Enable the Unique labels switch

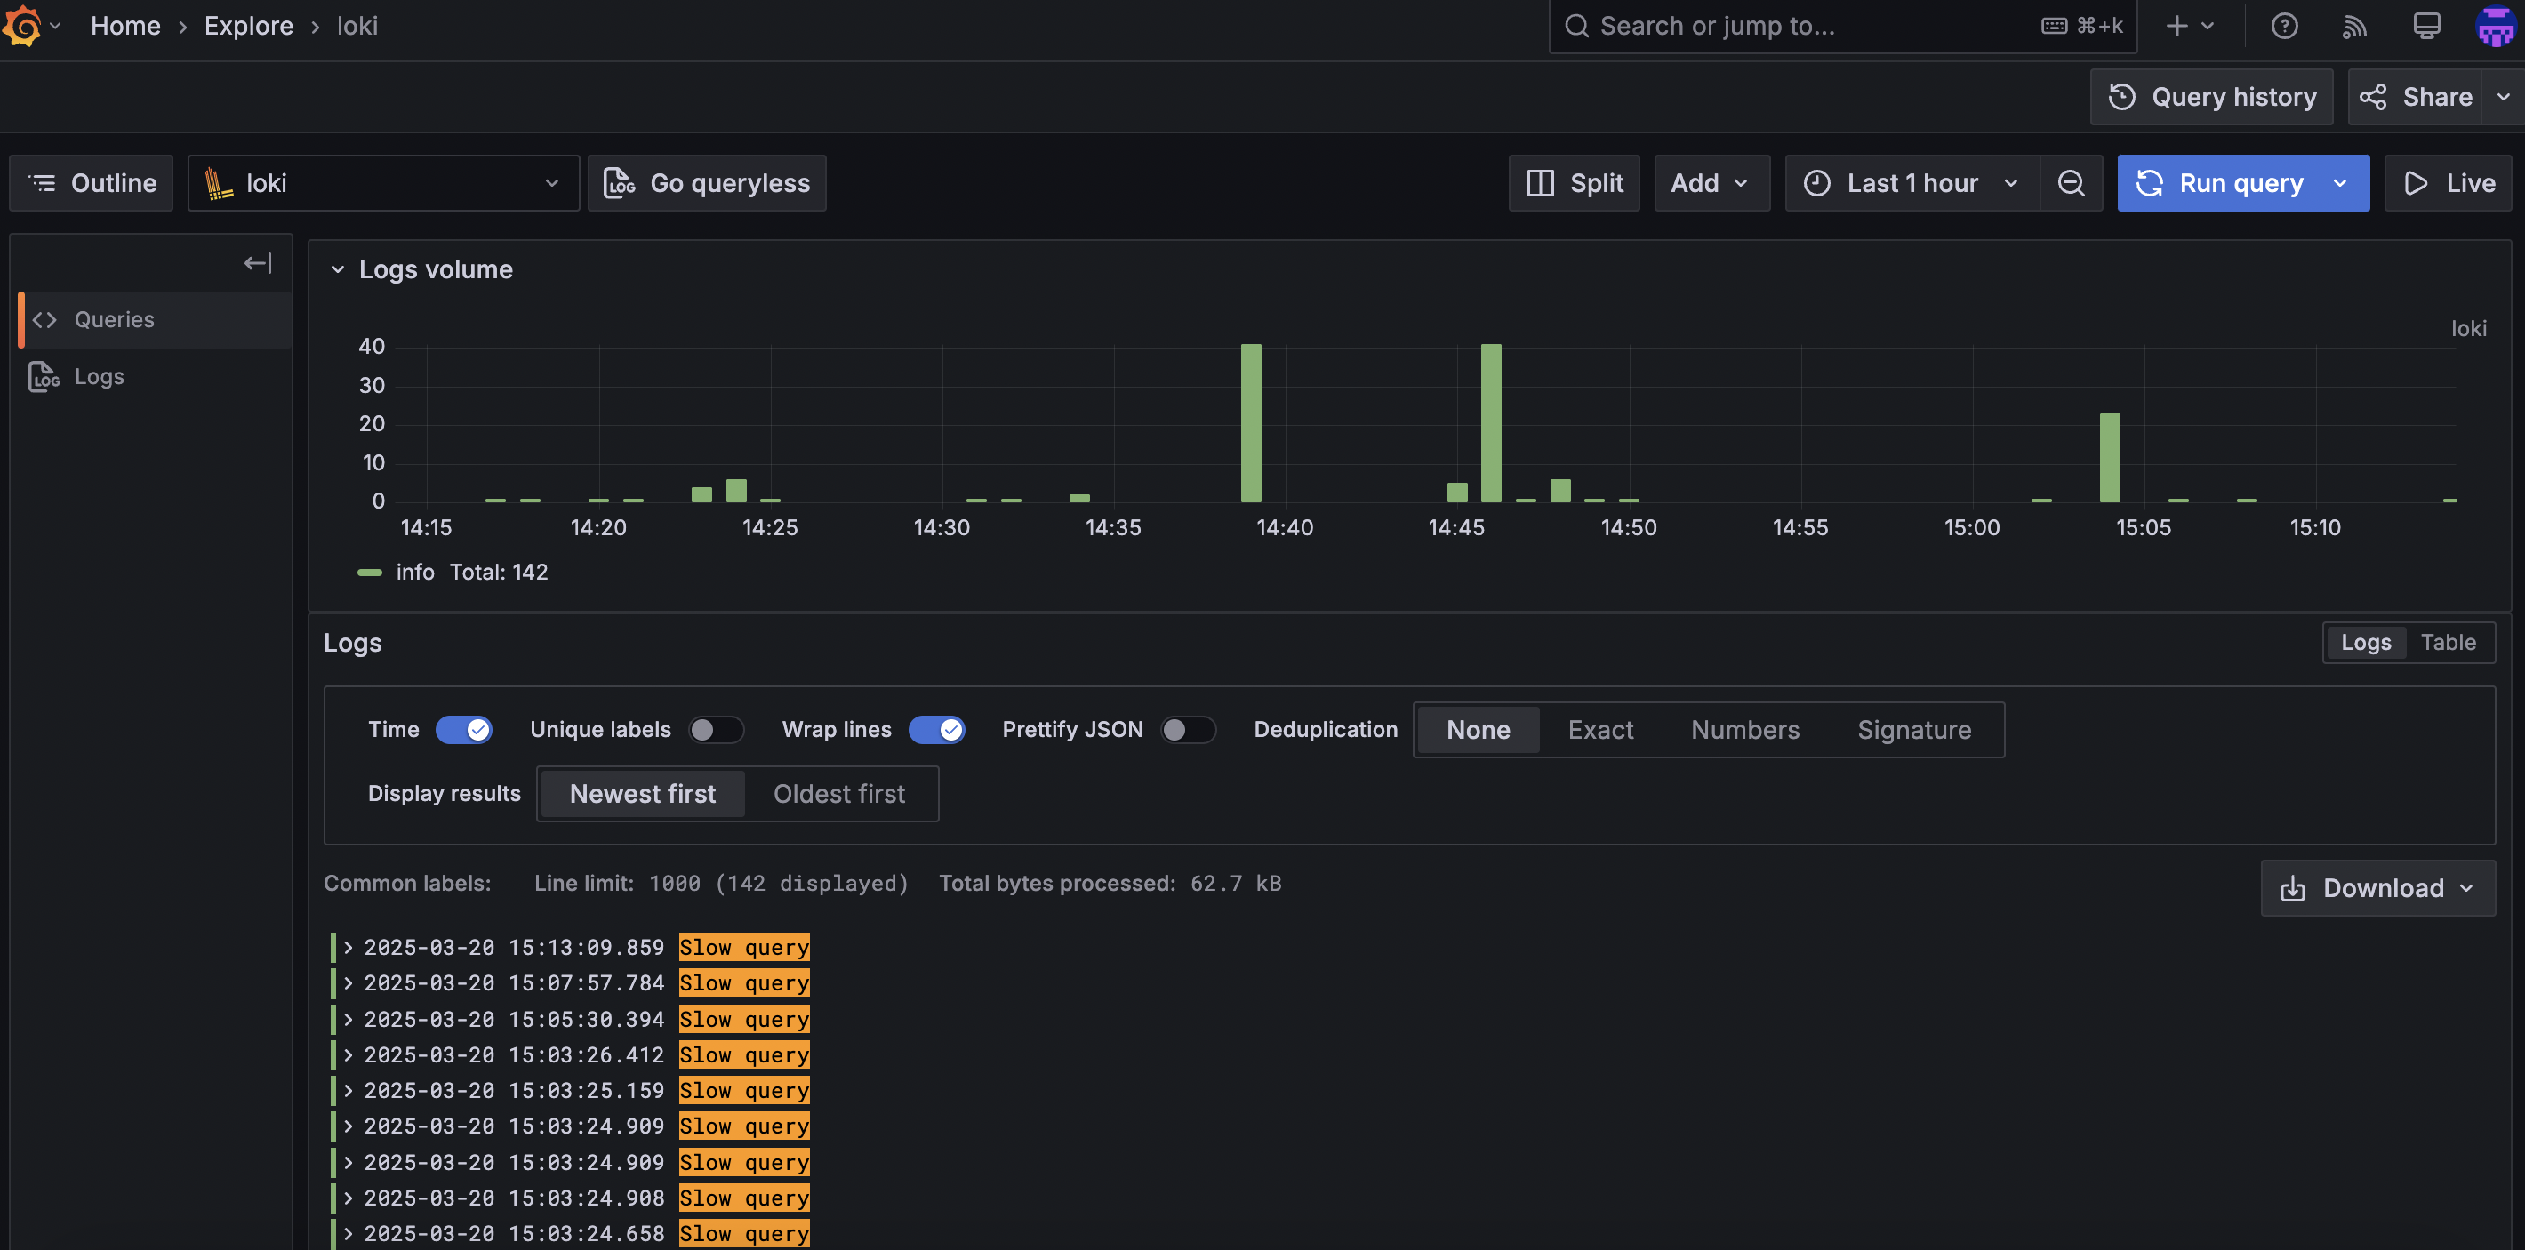tap(716, 729)
